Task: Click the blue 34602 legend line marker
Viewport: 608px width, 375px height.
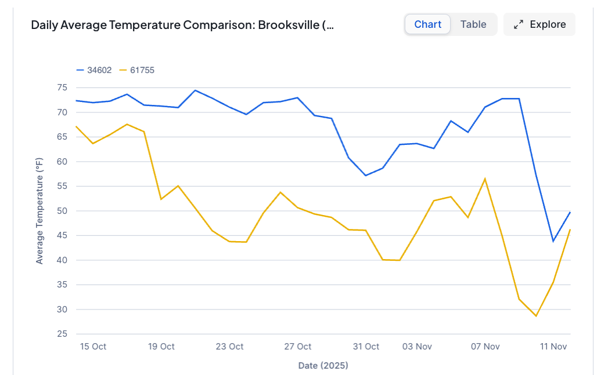Action: tap(80, 70)
